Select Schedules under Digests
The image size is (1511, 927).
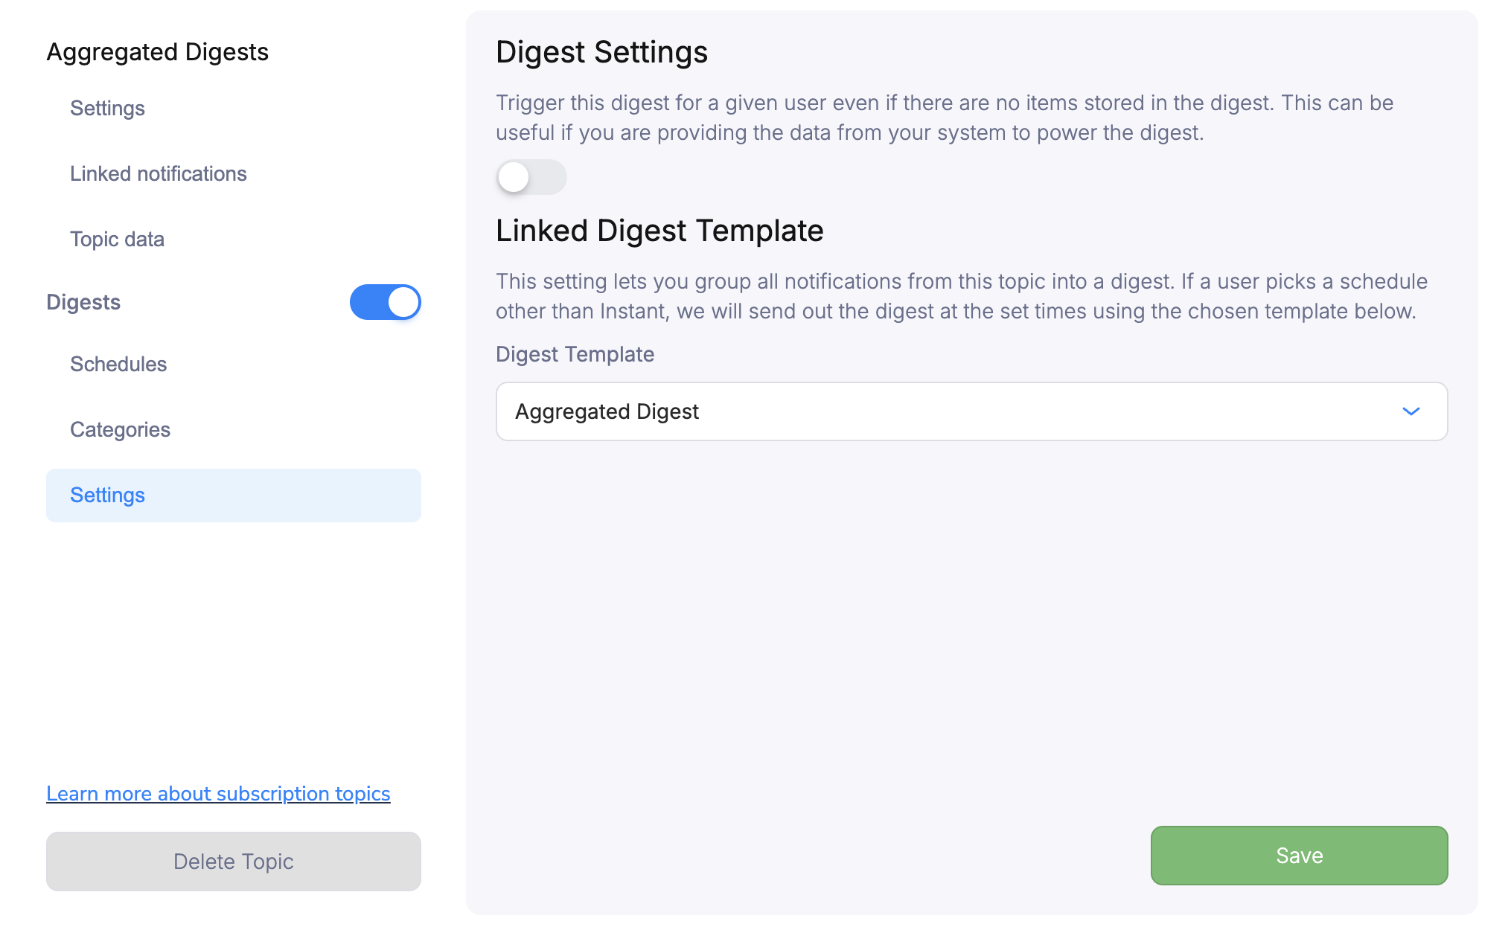(118, 364)
